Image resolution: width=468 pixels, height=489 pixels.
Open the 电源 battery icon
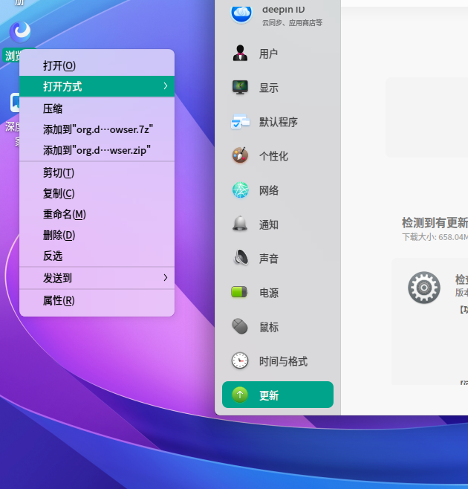239,292
